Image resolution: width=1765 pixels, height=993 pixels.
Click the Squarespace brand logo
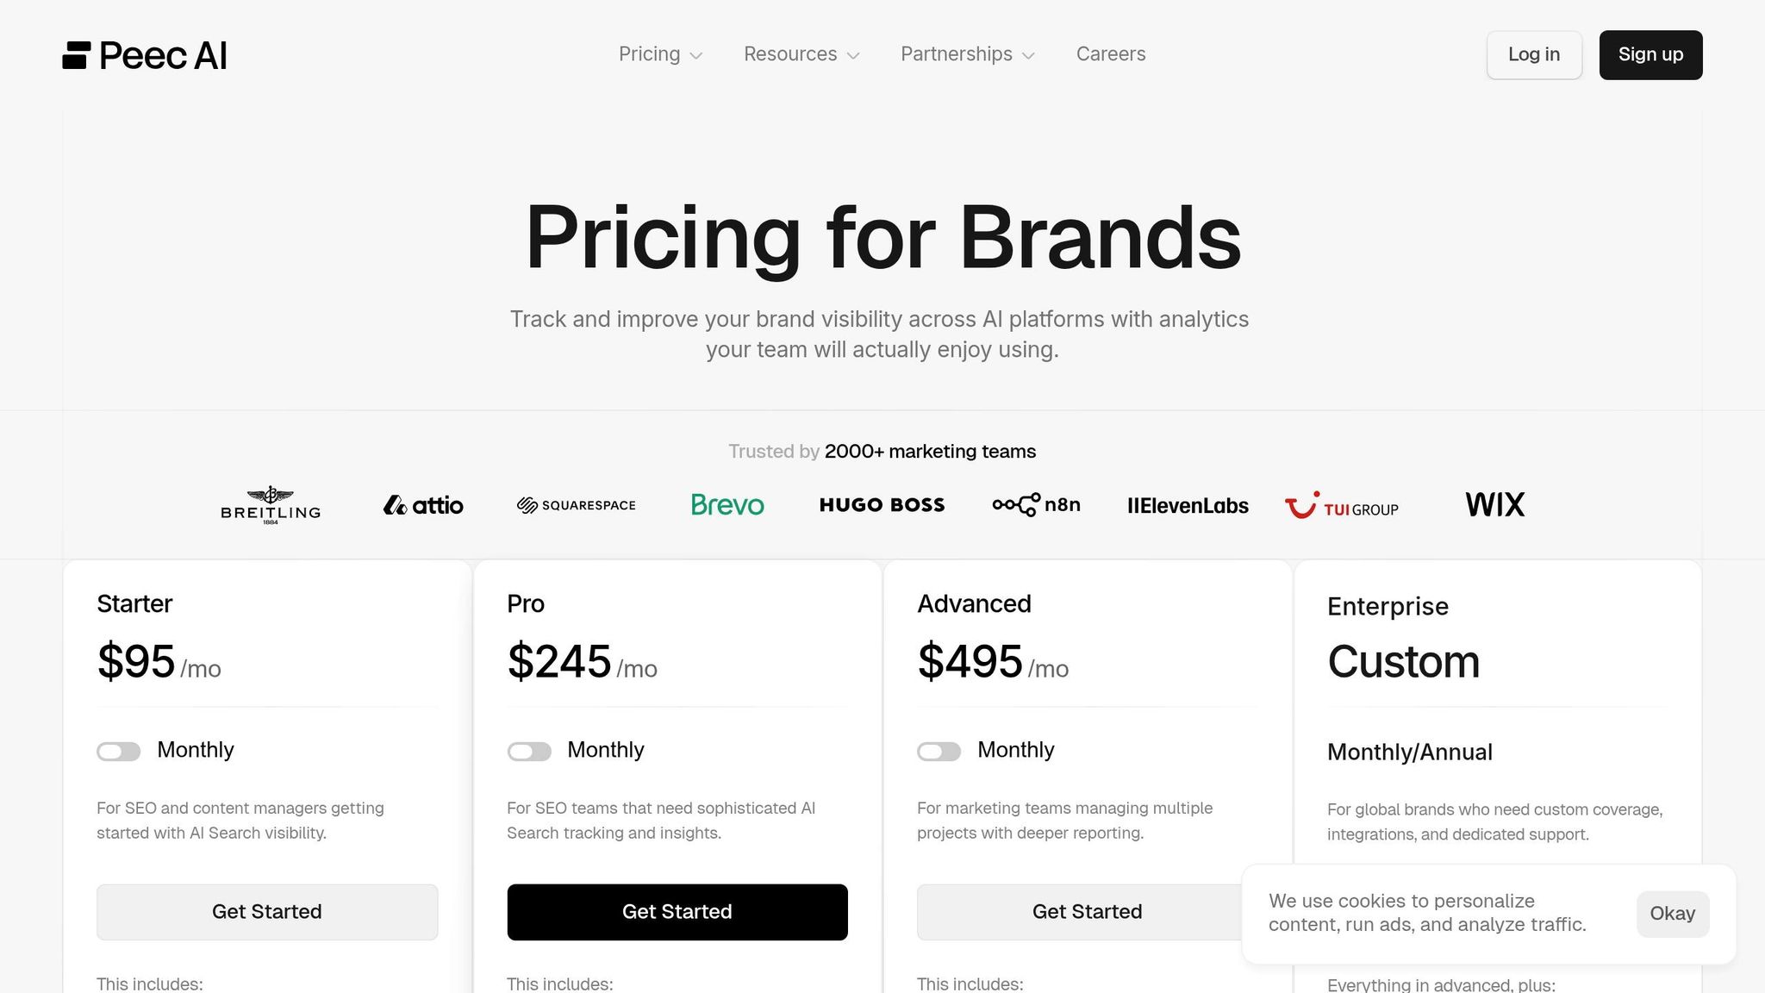pyautogui.click(x=576, y=505)
